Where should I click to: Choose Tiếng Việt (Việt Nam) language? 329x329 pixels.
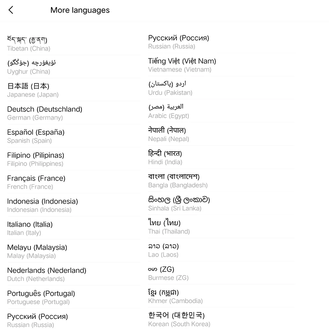[x=221, y=65]
